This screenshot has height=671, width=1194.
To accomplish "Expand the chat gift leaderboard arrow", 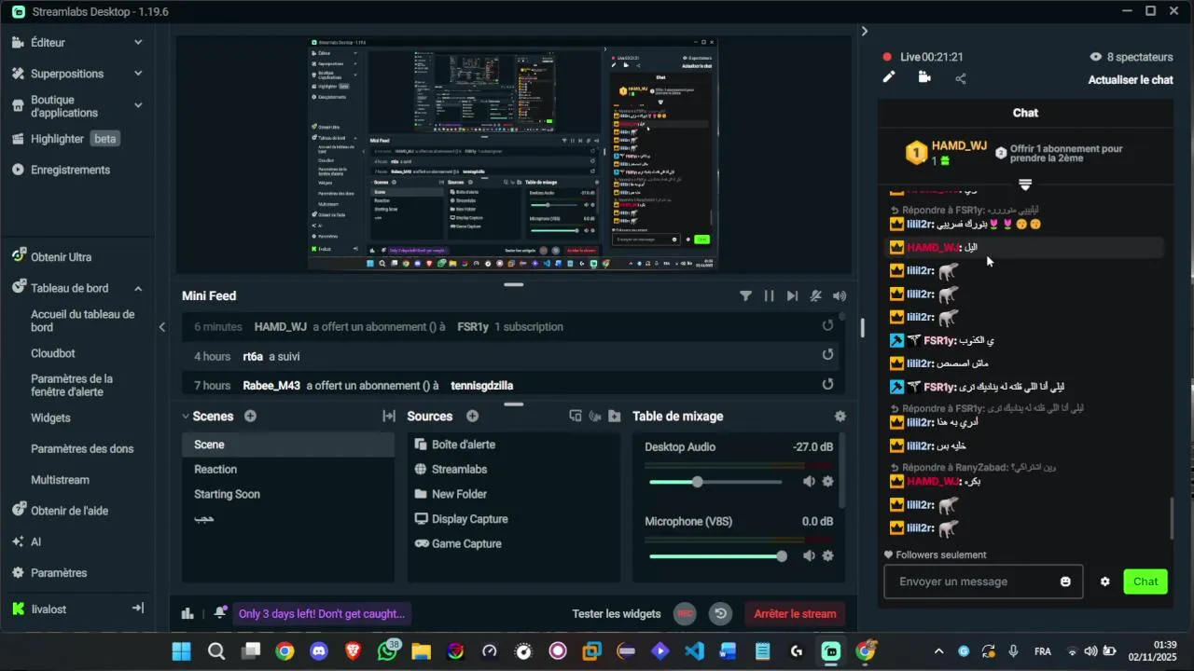I will 1025,185.
